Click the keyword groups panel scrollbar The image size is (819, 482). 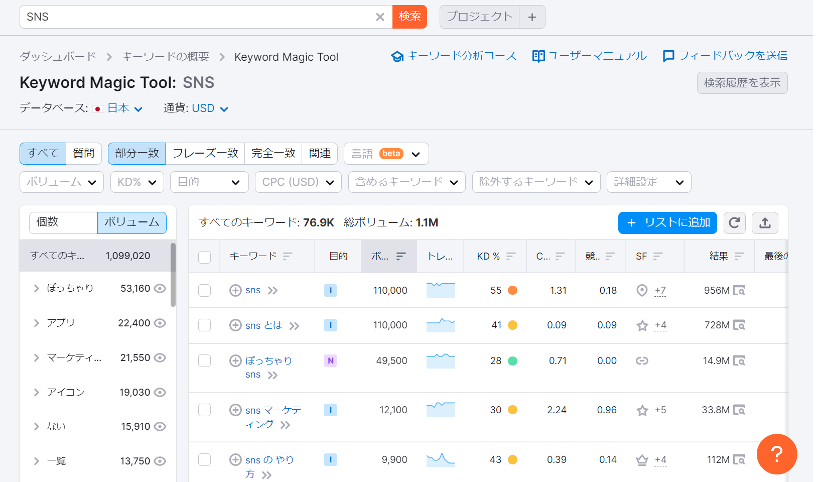point(173,275)
